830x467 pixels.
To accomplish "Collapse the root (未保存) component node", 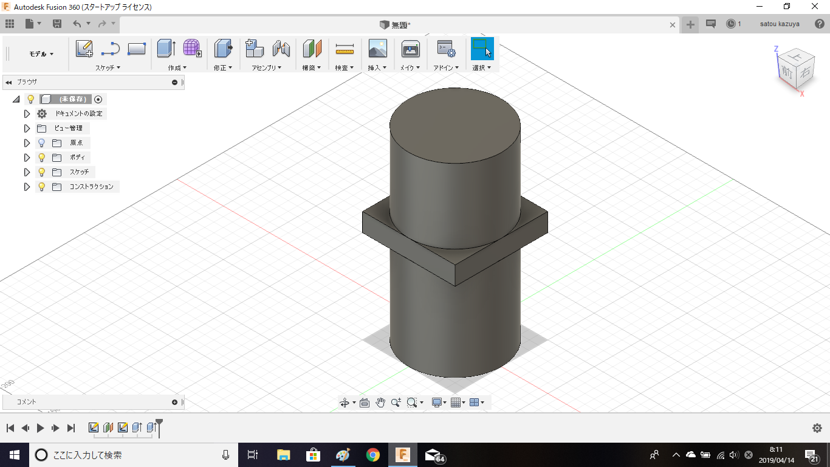I will click(16, 99).
